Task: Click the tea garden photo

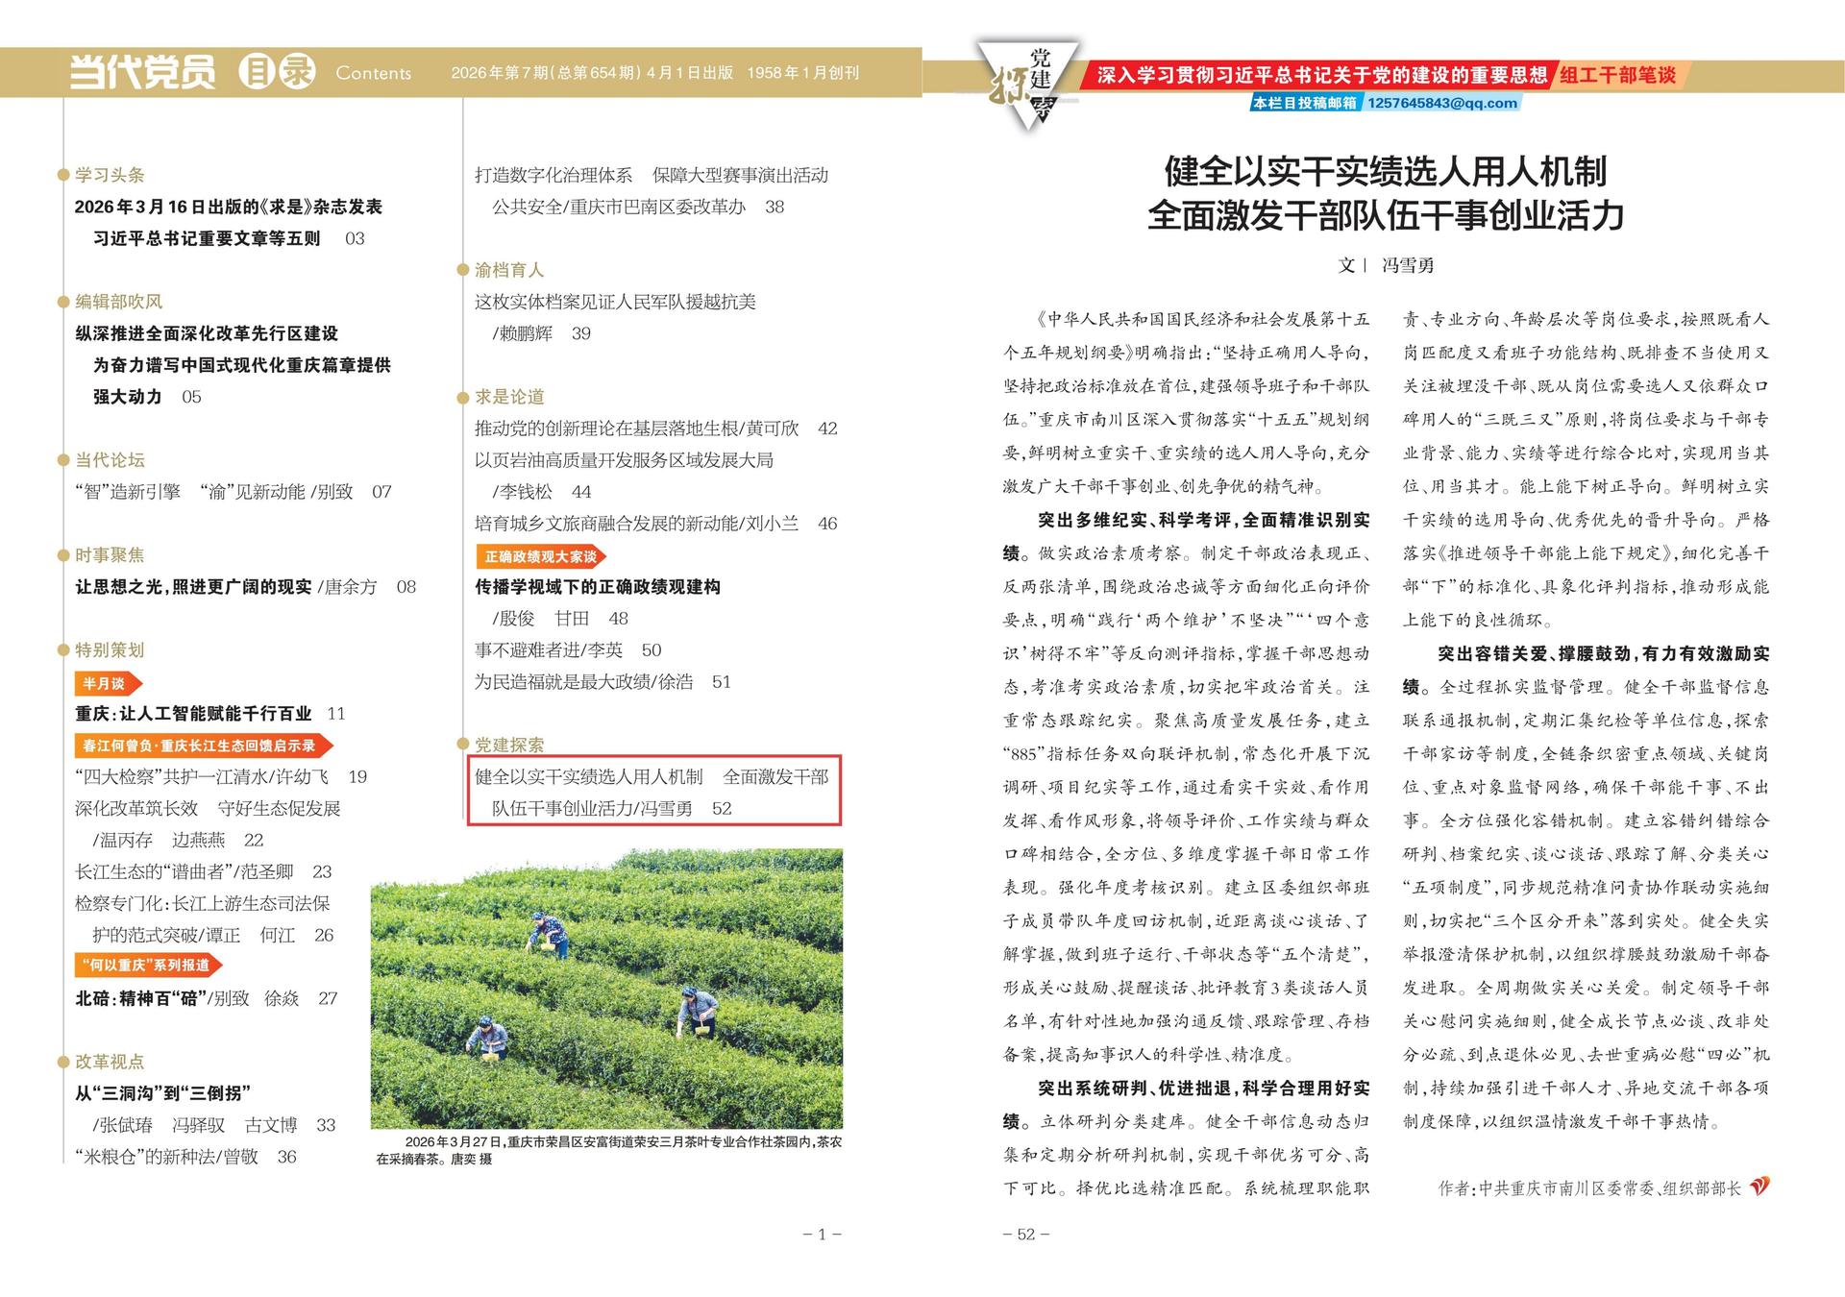Action: click(606, 988)
